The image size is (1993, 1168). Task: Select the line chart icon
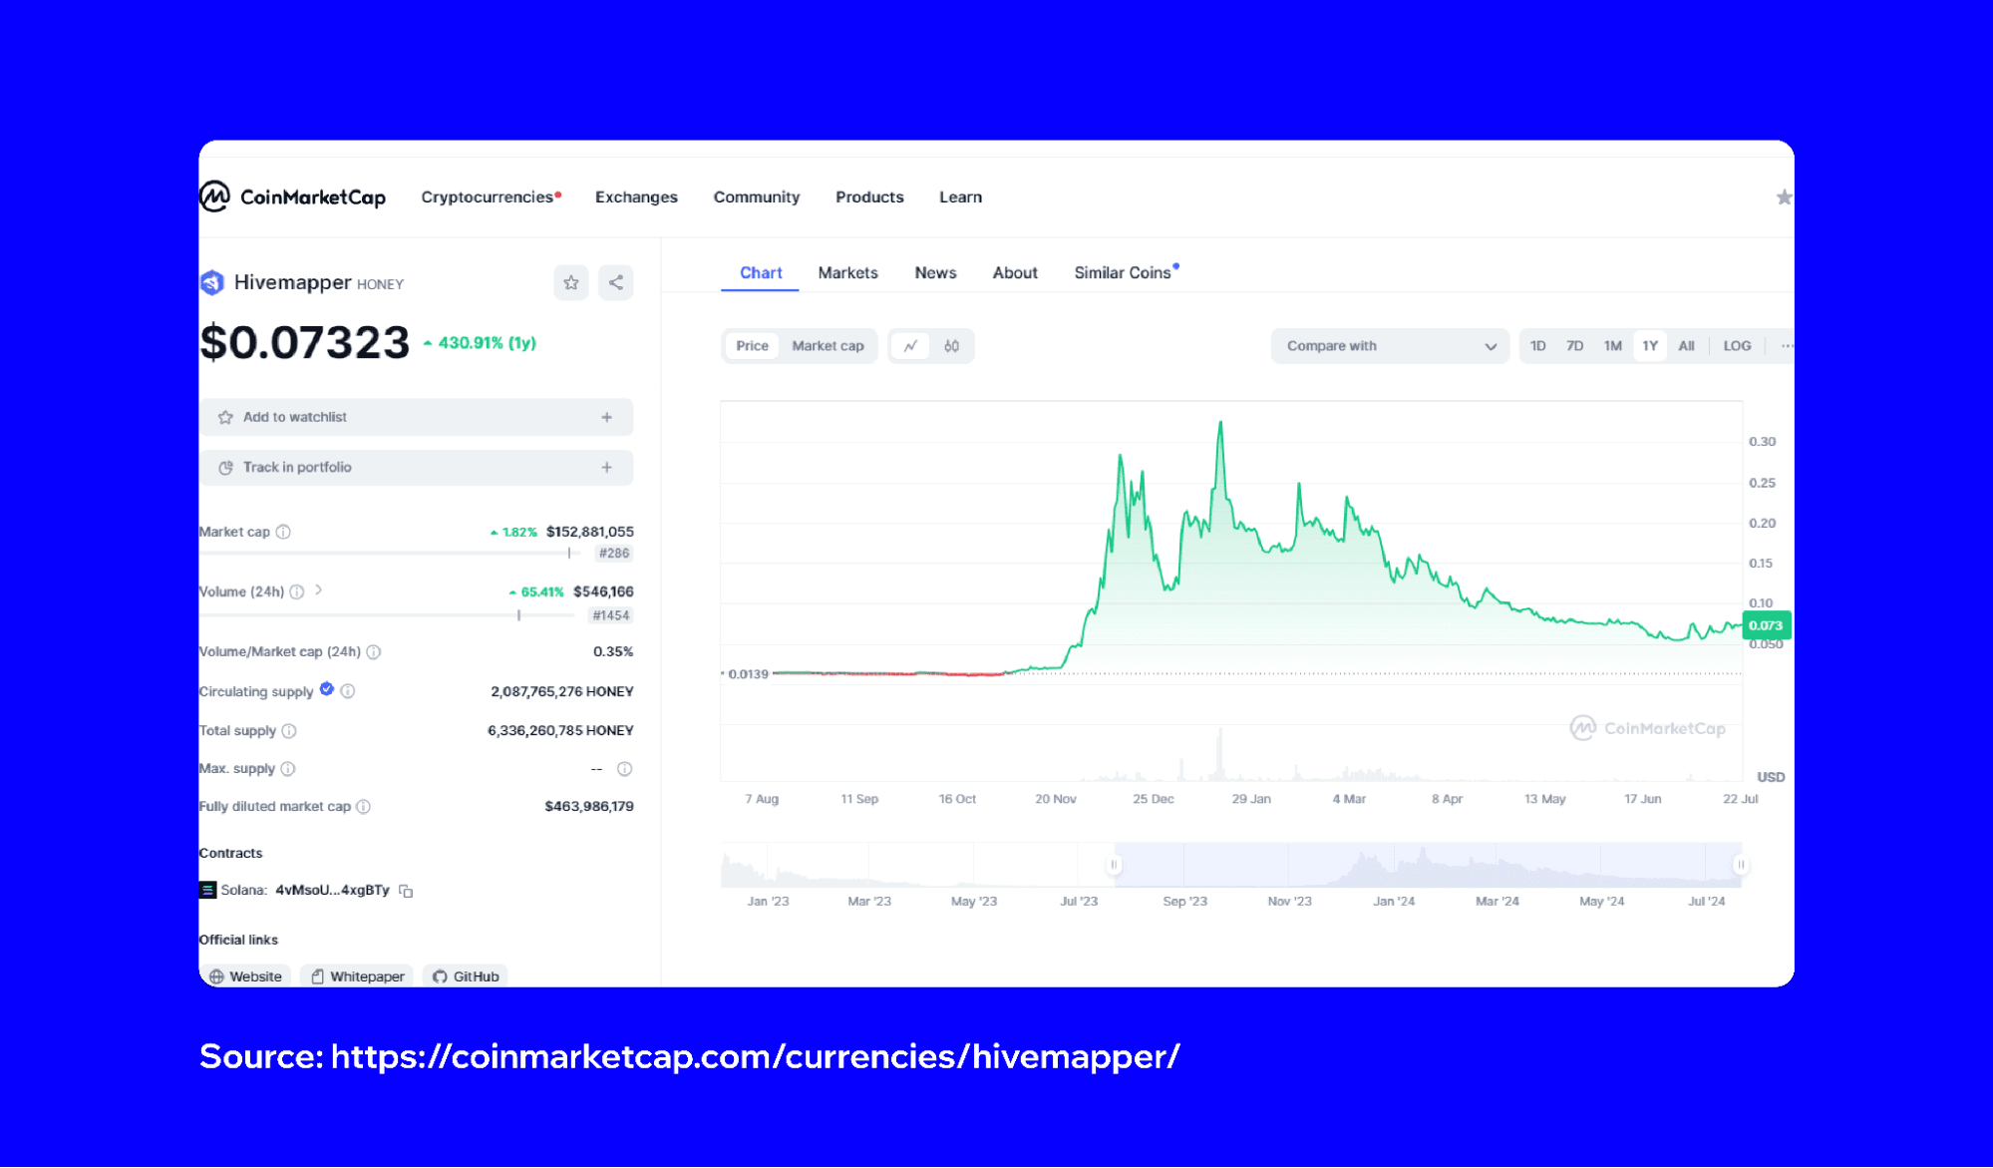point(910,346)
